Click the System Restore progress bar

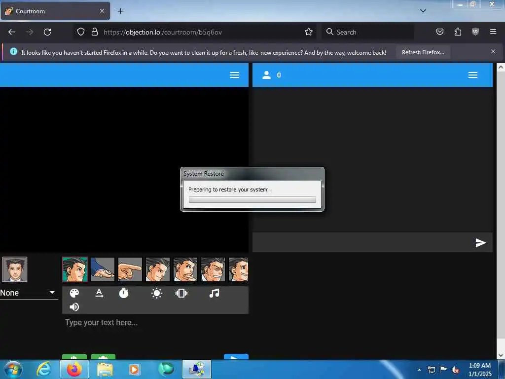[252, 199]
